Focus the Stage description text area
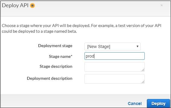This screenshot has width=171, height=108. pyautogui.click(x=115, y=67)
